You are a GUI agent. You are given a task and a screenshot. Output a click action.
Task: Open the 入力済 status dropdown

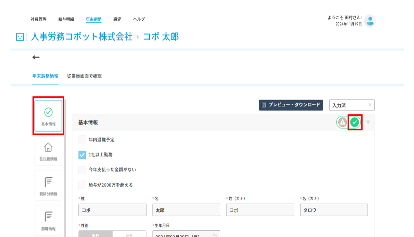point(352,105)
